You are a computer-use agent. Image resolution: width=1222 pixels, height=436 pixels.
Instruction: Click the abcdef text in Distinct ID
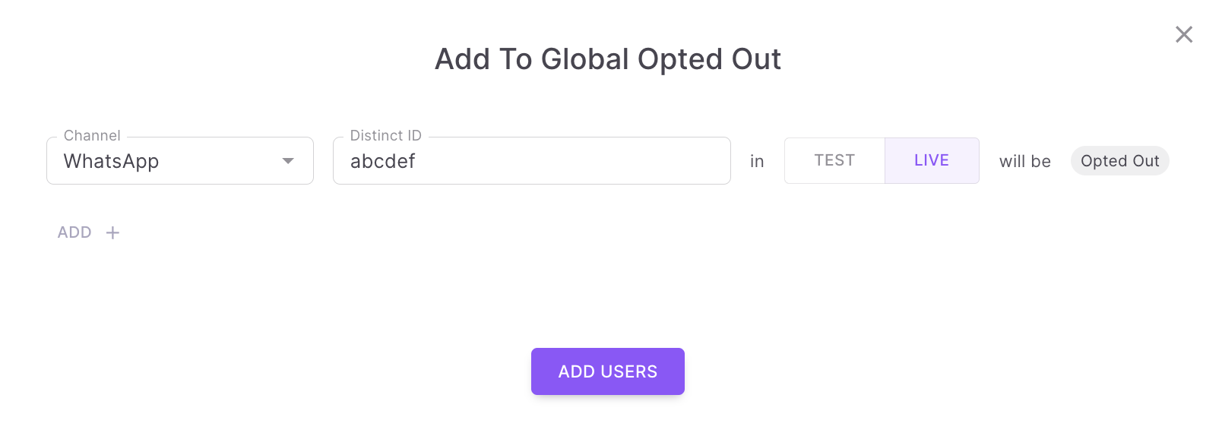[x=382, y=161]
